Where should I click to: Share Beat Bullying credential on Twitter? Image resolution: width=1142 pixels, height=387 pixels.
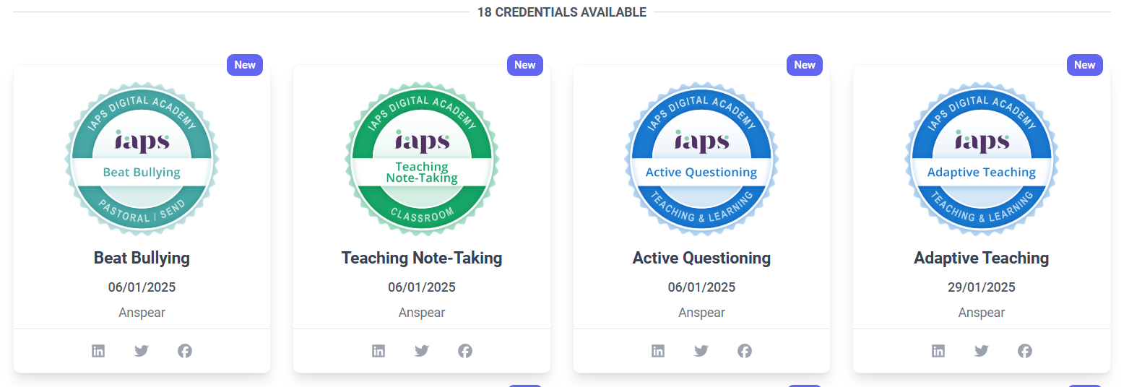(x=142, y=351)
